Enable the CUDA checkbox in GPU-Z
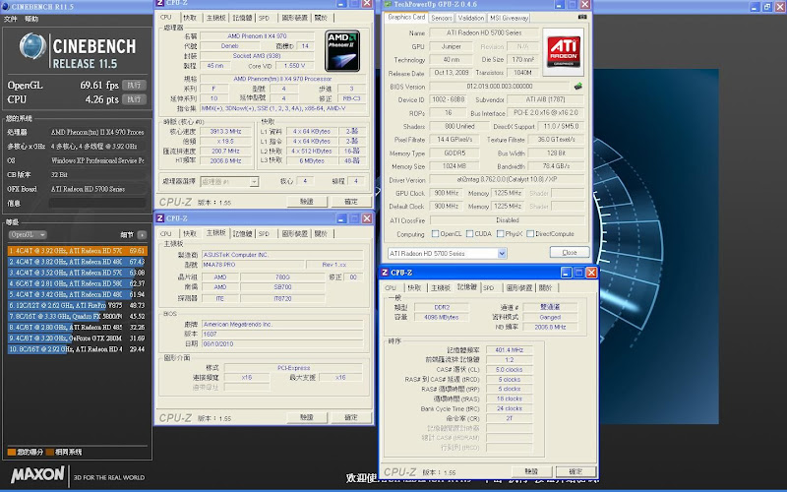The height and width of the screenshot is (492, 787). coord(470,233)
